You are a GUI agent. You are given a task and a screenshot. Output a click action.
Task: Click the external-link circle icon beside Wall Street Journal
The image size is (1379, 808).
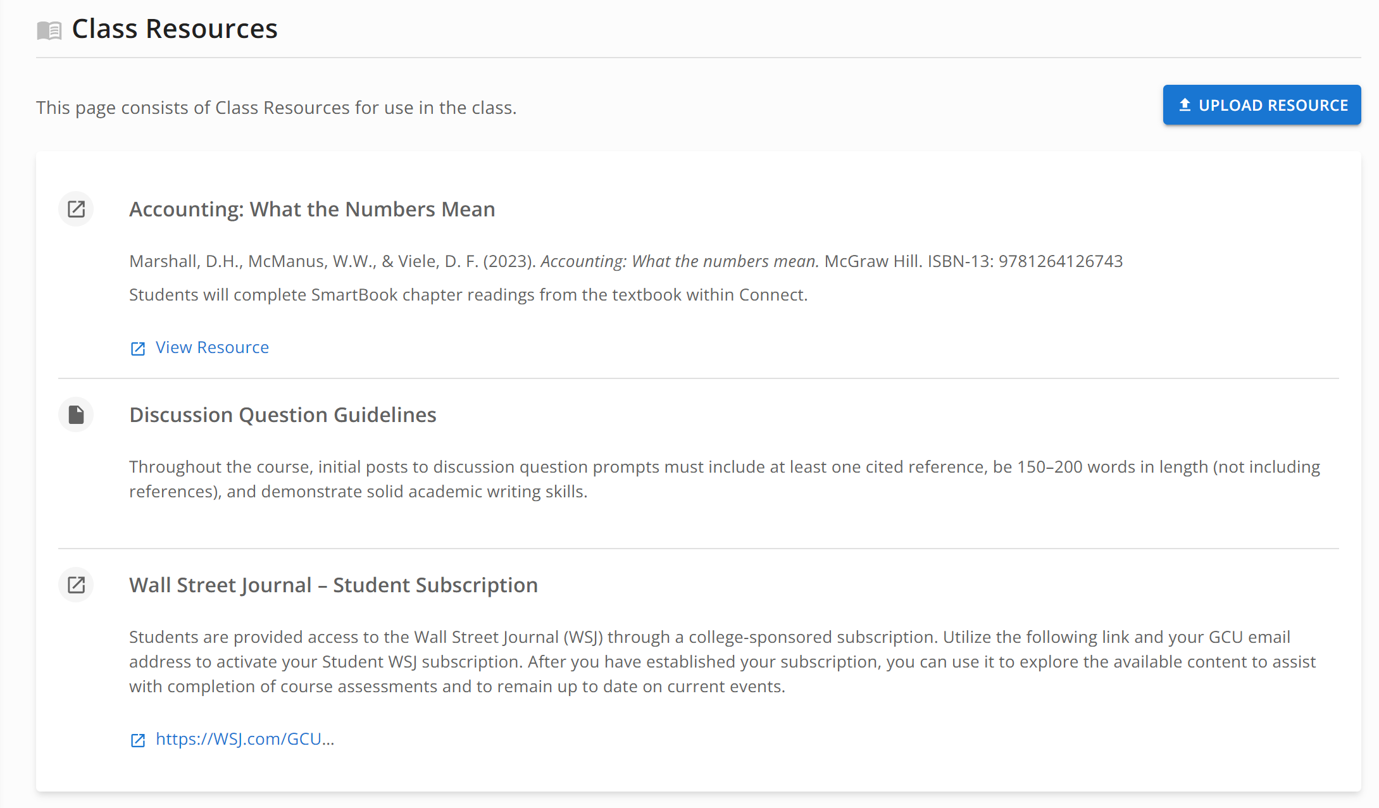76,585
